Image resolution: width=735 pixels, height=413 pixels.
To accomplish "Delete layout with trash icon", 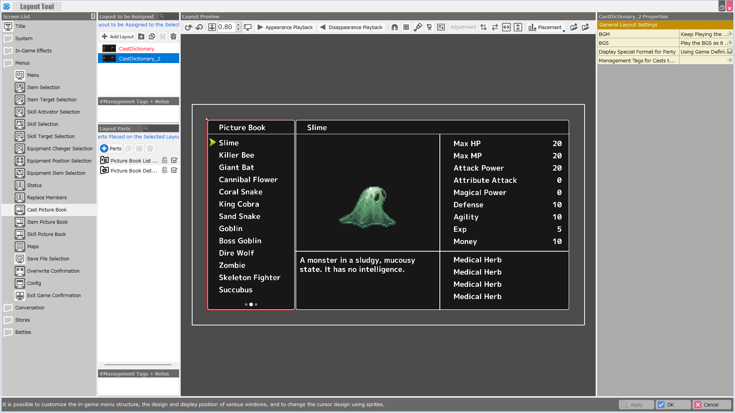I will [173, 36].
